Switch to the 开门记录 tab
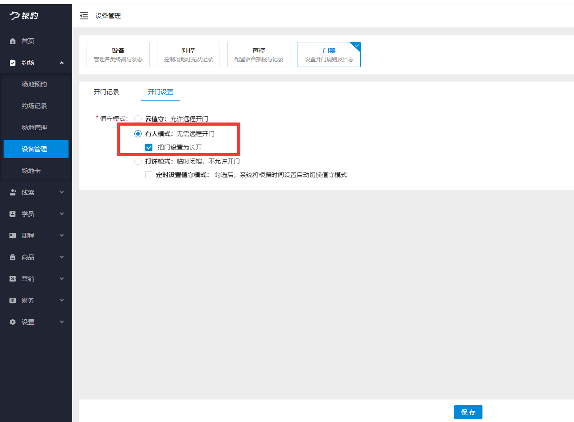574x422 pixels. click(x=106, y=91)
